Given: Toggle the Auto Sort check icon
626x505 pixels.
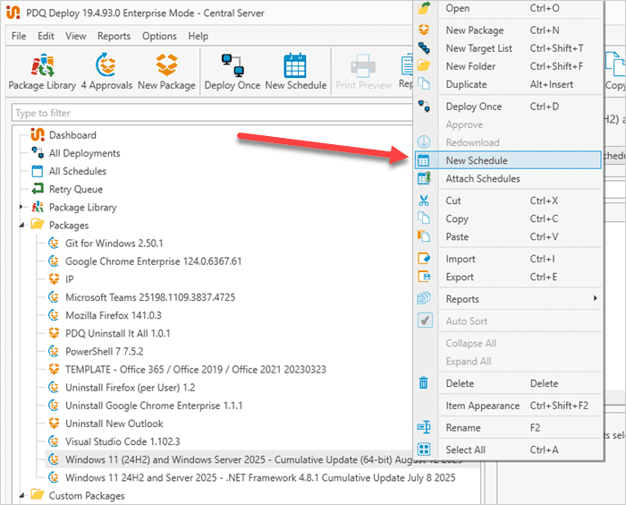Looking at the screenshot, I should point(425,321).
